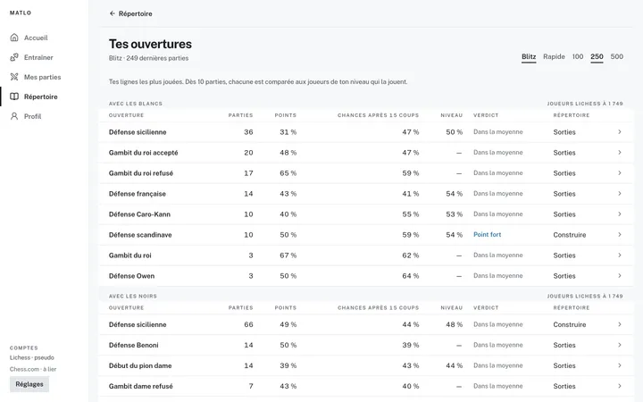
Task: Switch to Rapide time control
Action: (554, 56)
